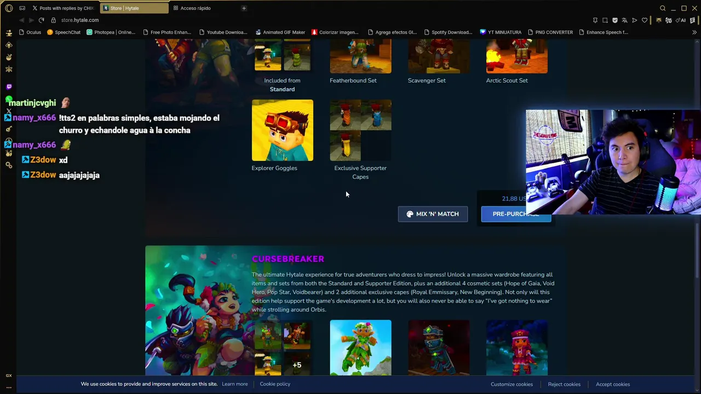Screen dimensions: 701x394
Task: Reject cookies in the cookie banner
Action: [564, 384]
